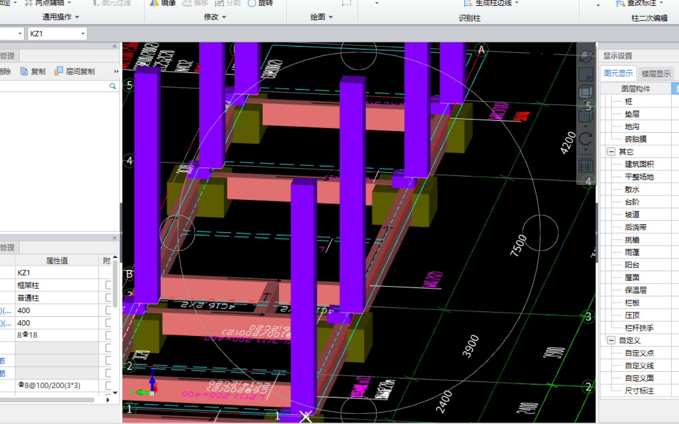This screenshot has width=679, height=424.
Task: Click the wireframe cube view icon
Action: tap(586, 92)
